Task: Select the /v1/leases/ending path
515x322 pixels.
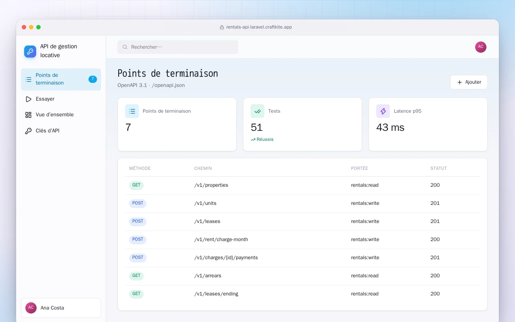Action: (x=216, y=294)
